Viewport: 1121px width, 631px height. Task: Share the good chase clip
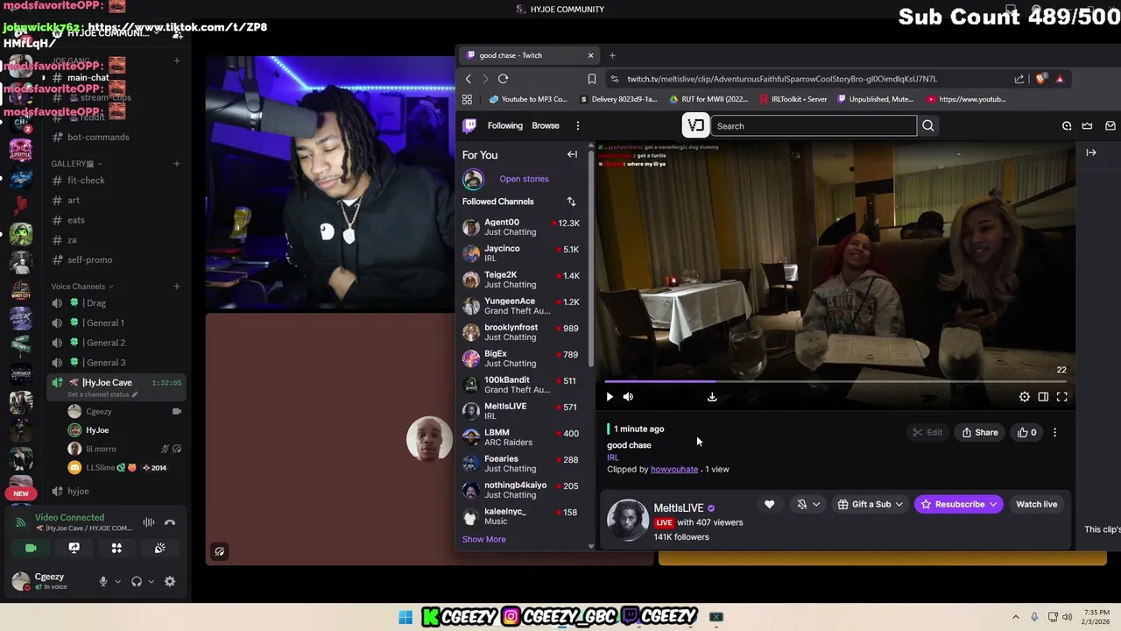[980, 432]
